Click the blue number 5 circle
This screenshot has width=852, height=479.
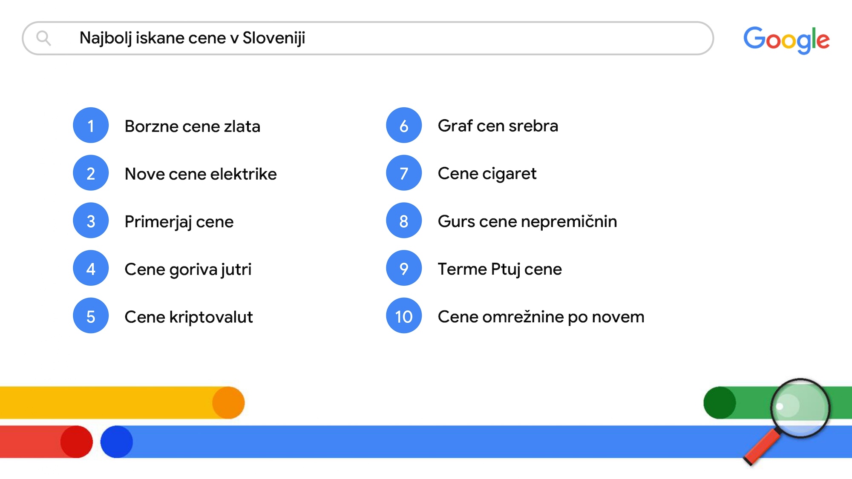(91, 316)
